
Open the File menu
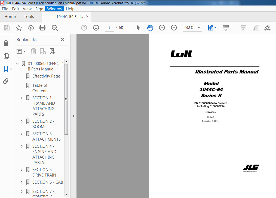coord(5,9)
